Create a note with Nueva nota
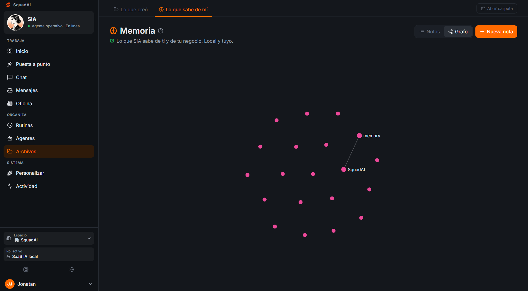The height and width of the screenshot is (291, 528). click(496, 32)
